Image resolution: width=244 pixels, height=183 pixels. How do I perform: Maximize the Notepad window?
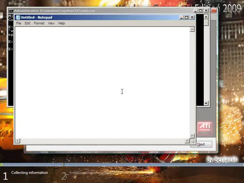(x=186, y=17)
